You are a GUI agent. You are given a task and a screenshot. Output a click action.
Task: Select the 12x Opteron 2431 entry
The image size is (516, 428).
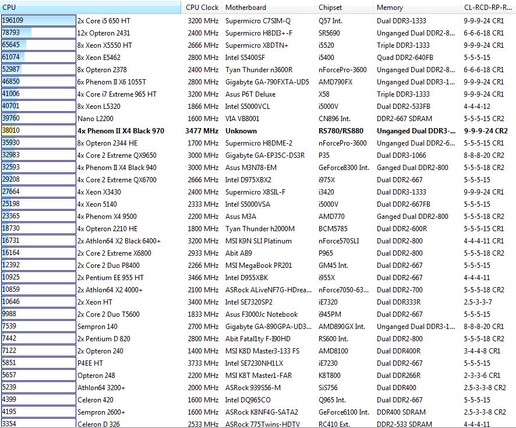click(104, 33)
